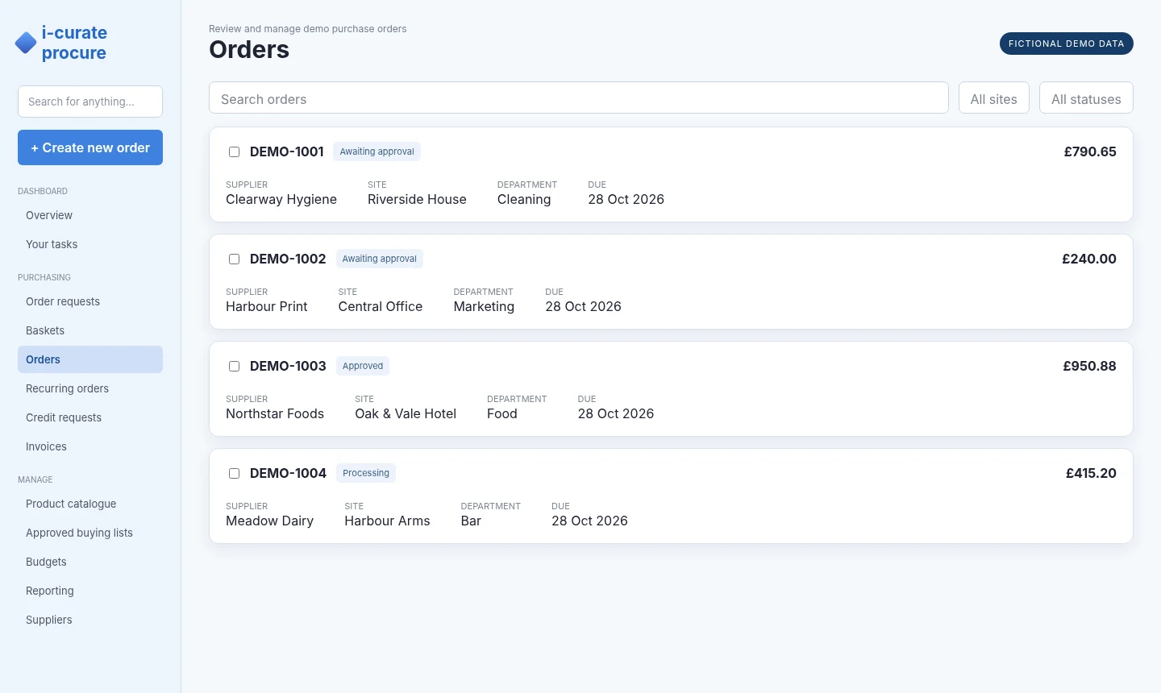Image resolution: width=1161 pixels, height=693 pixels.
Task: Open Recurring orders
Action: pos(90,388)
